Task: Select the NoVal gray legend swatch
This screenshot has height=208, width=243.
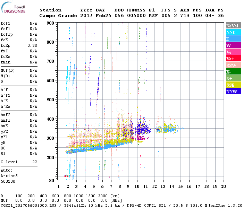Action: (233, 26)
